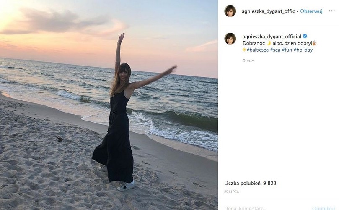This screenshot has height=210, width=339.
Task: Click the Opublikuj publish button
Action: pos(323,208)
